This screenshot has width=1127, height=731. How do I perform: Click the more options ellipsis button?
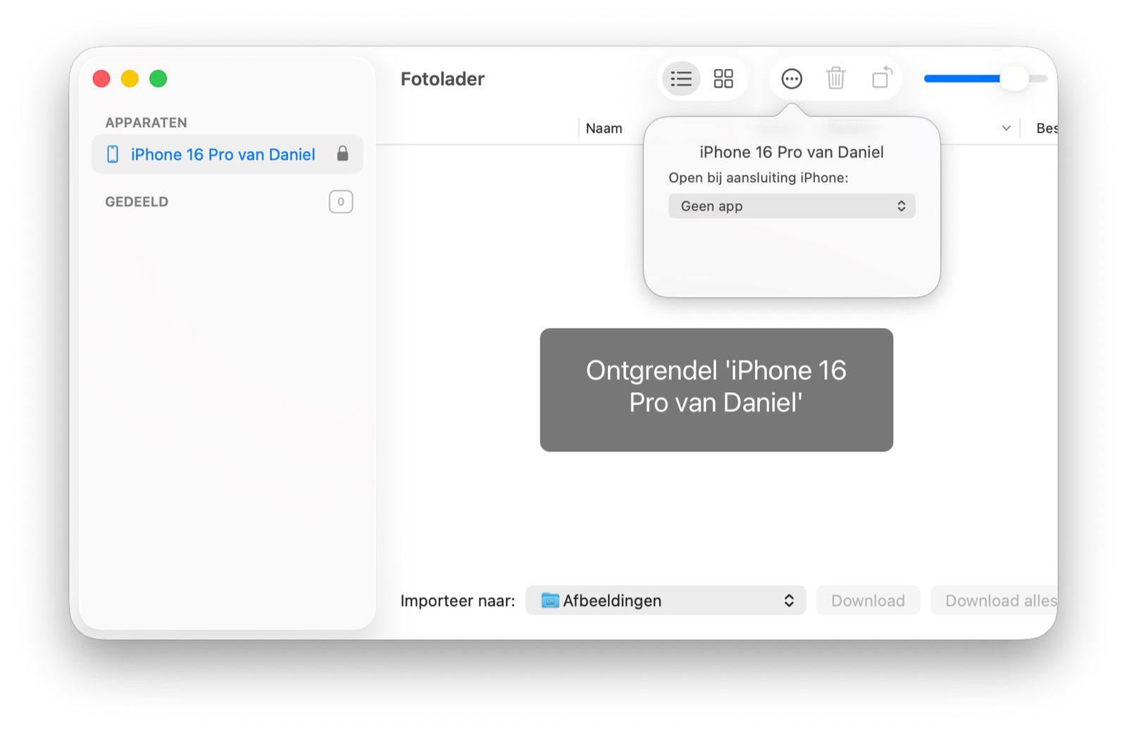[x=792, y=78]
